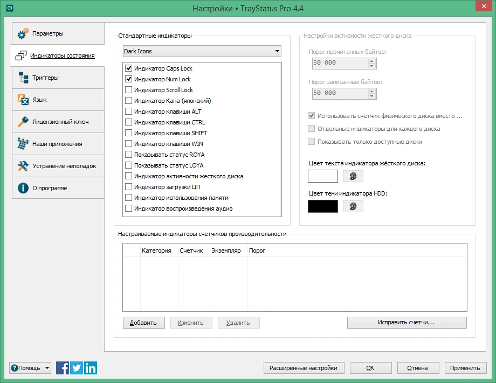The image size is (496, 383).
Task: Open the Dark Icons theme dropdown
Action: 202,51
